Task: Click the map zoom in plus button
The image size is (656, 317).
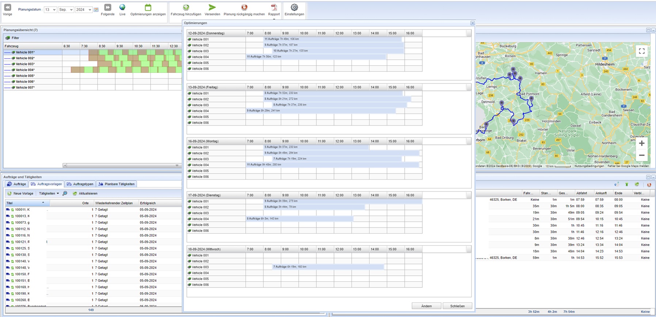Action: 641,144
